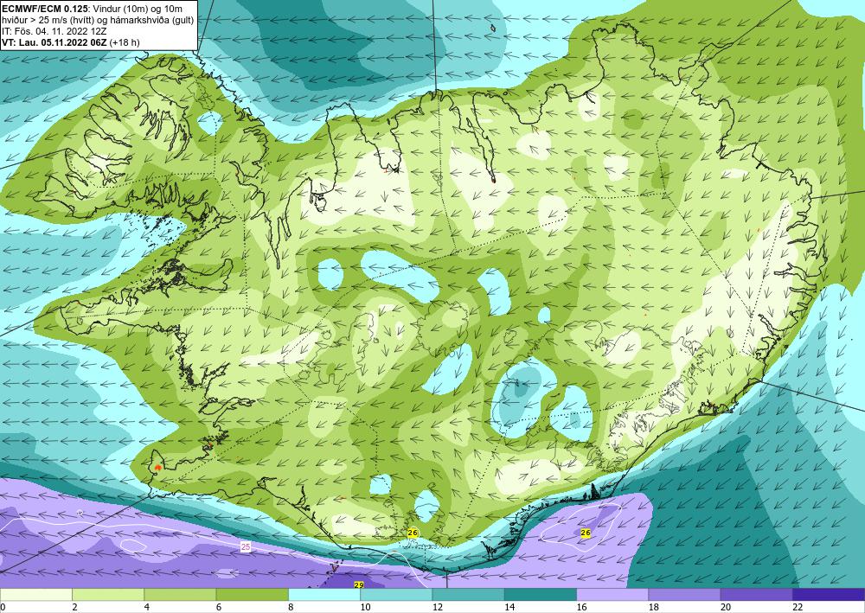Click the 18–20 m/s purple legend swatch
The height and width of the screenshot is (613, 865).
(x=684, y=595)
